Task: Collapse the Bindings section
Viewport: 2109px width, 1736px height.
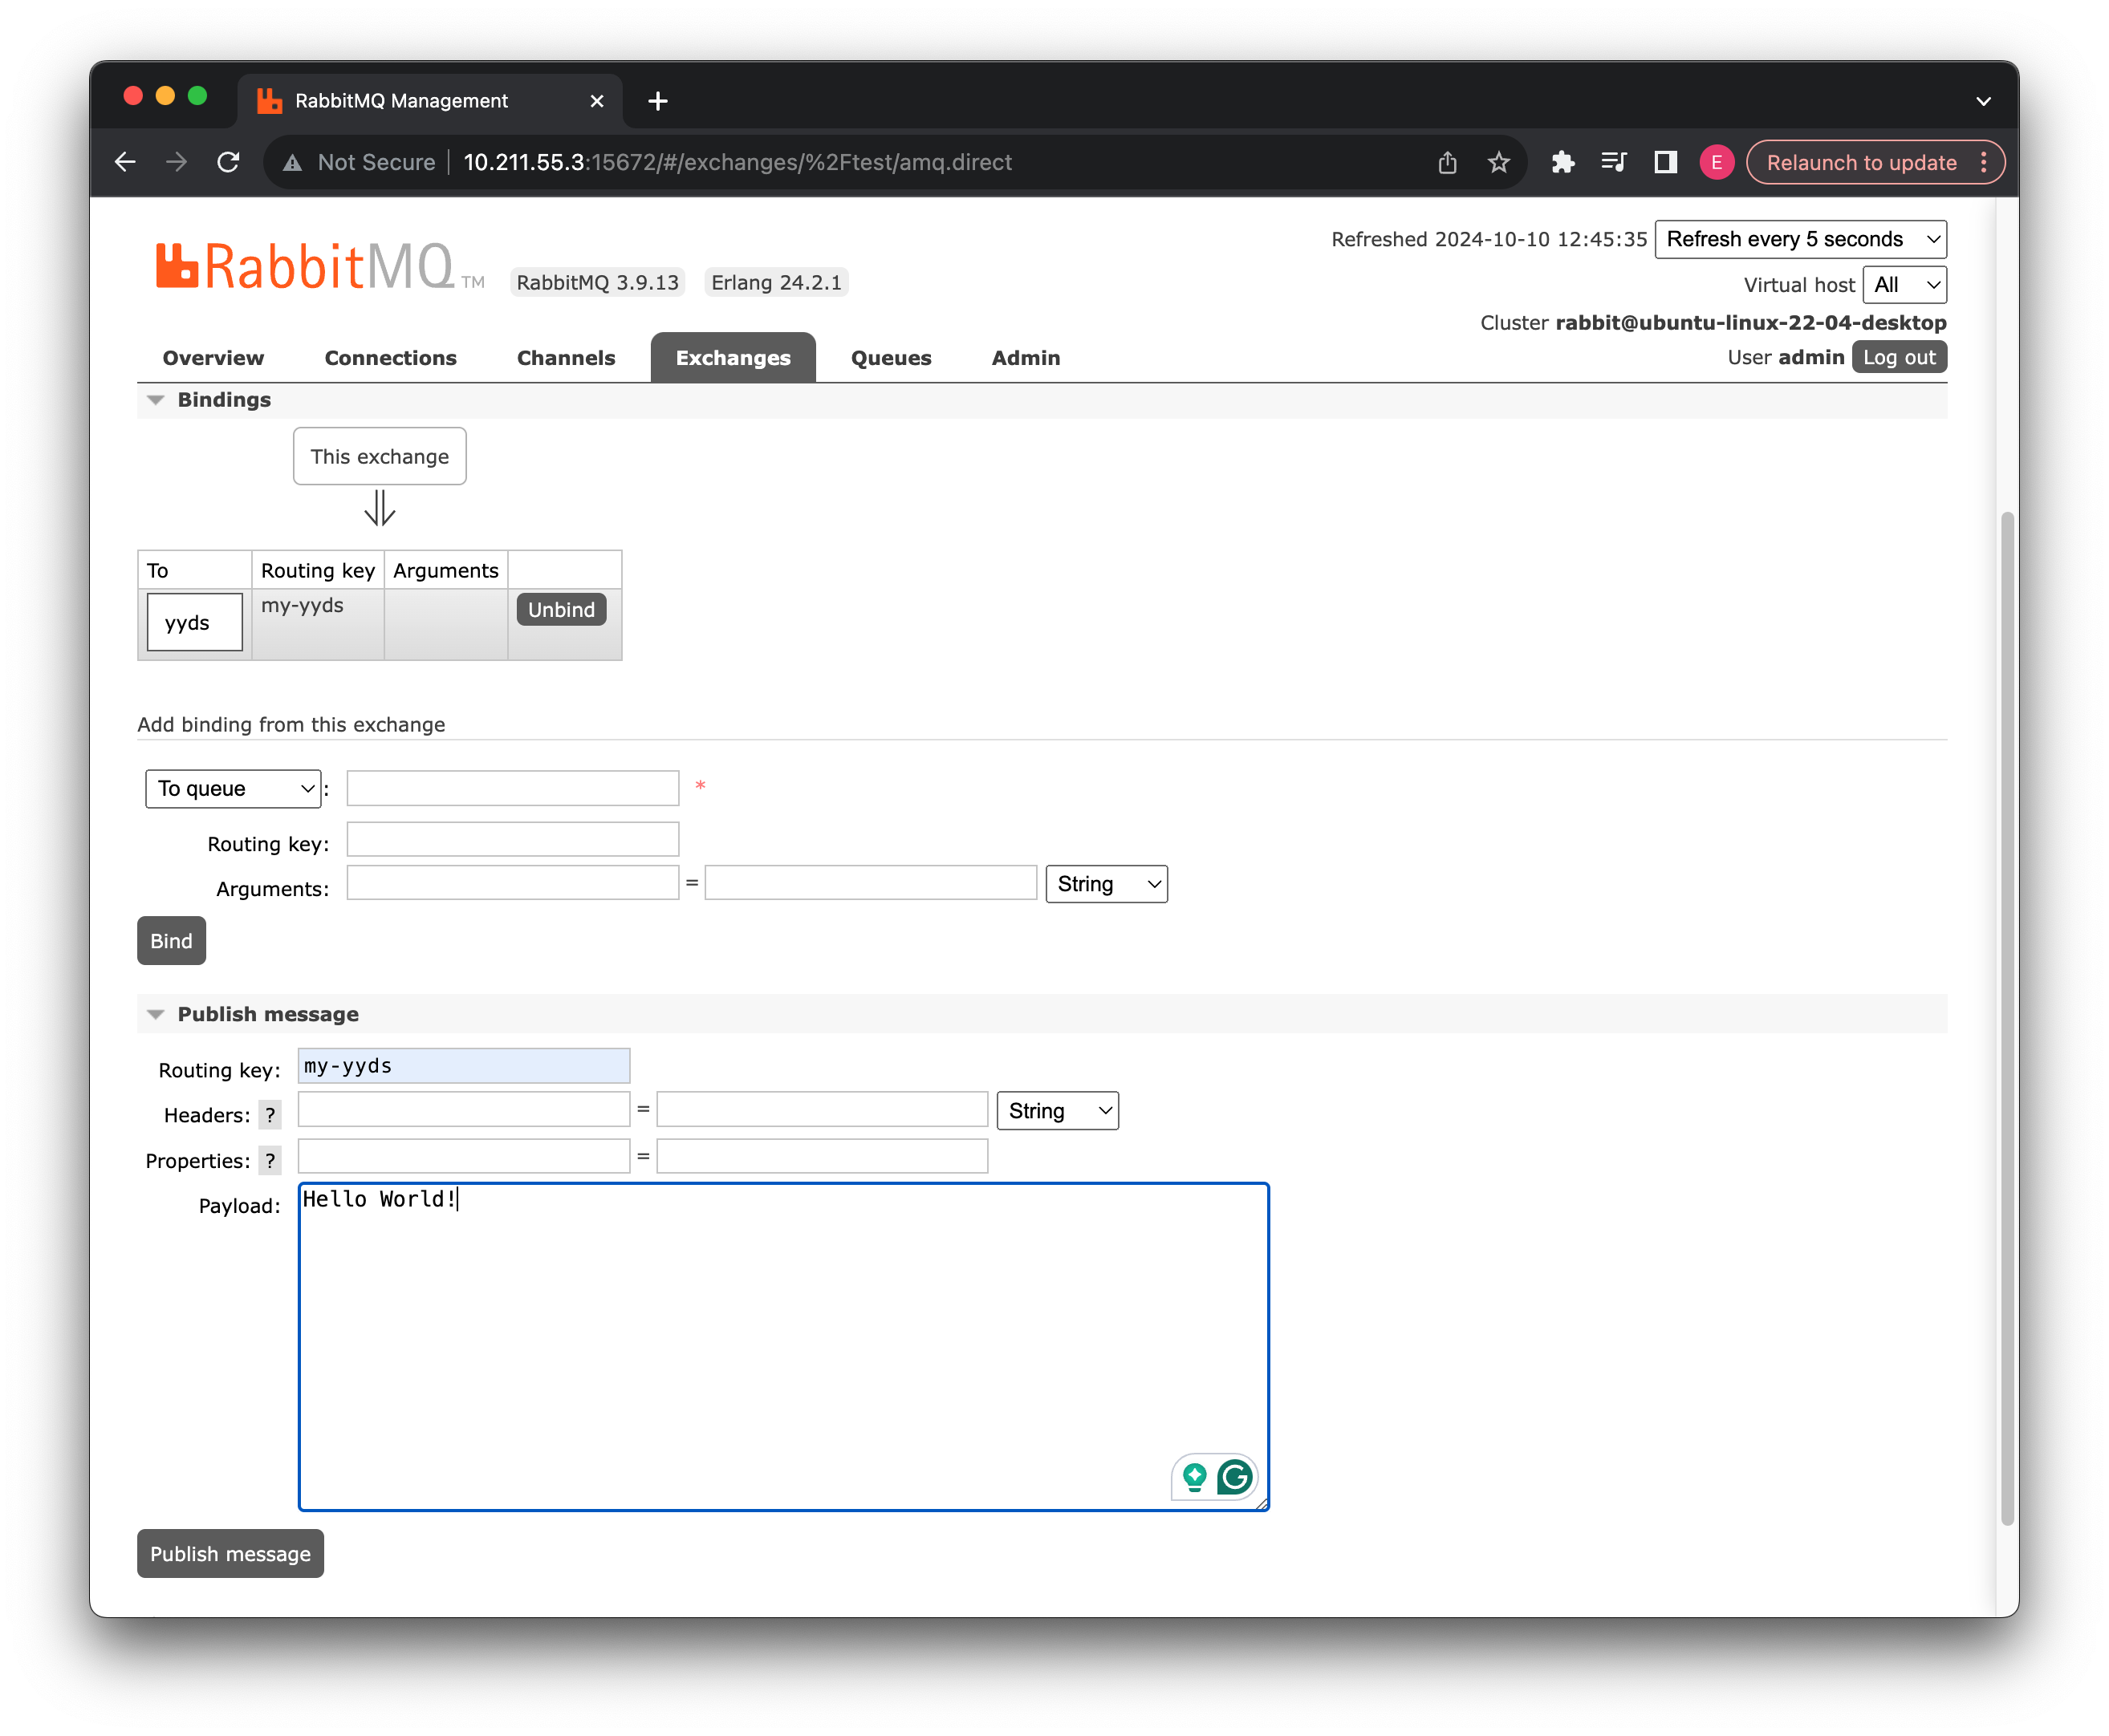Action: tap(223, 400)
